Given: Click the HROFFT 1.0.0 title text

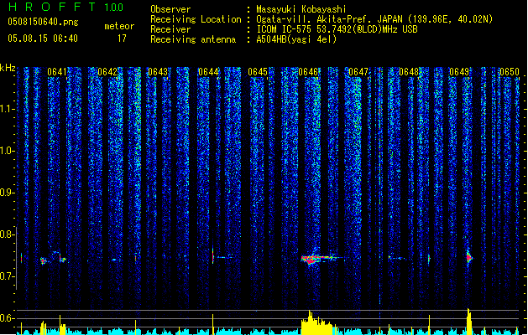Looking at the screenshot, I should [x=66, y=7].
